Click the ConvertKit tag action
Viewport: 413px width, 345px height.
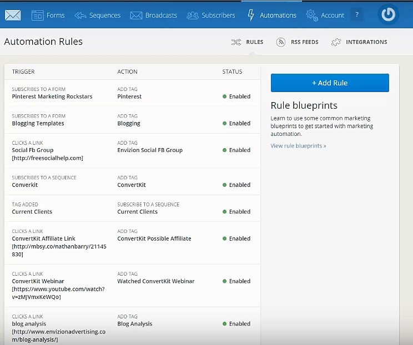pyautogui.click(x=132, y=185)
